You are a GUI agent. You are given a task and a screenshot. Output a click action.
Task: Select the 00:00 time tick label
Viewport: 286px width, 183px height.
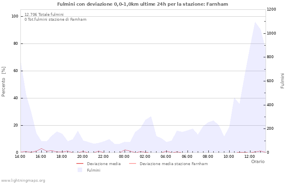pyautogui.click(x=124, y=156)
